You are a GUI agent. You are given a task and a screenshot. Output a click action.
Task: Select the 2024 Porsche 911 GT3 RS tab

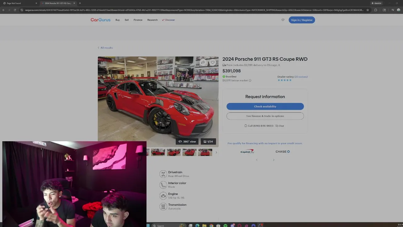[x=59, y=3]
